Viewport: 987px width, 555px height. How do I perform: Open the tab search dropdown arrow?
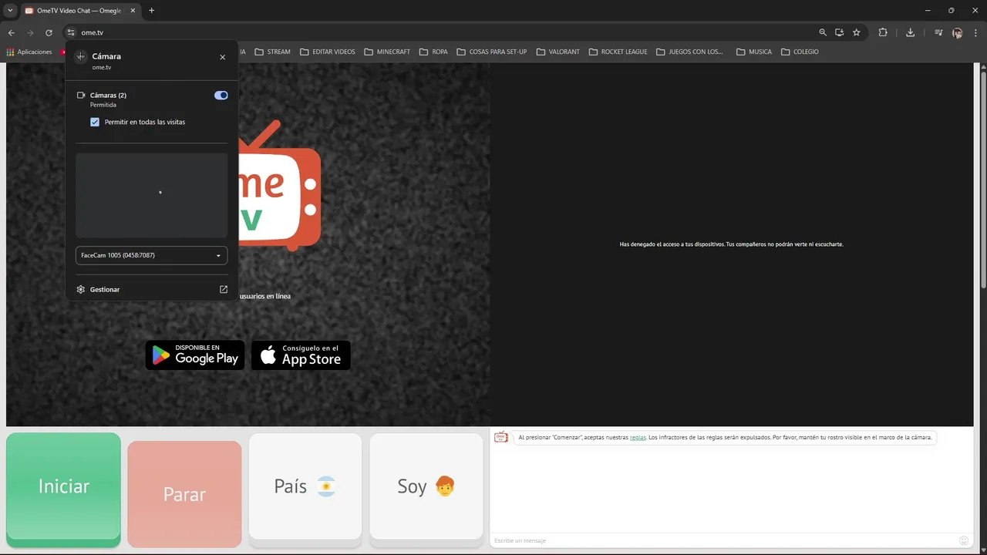10,11
